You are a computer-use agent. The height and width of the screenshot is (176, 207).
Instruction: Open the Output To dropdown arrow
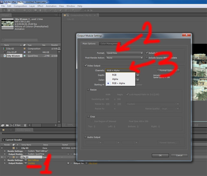[x=86, y=163]
